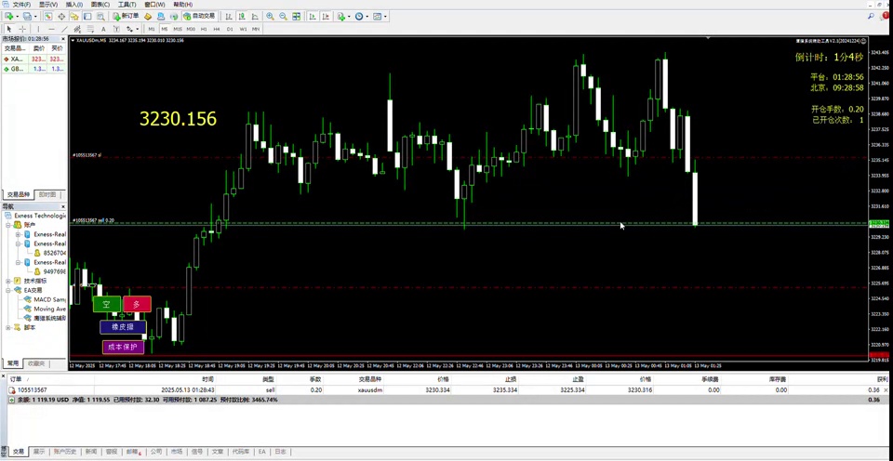Click the 成本保护 cost protection button

[x=123, y=347]
